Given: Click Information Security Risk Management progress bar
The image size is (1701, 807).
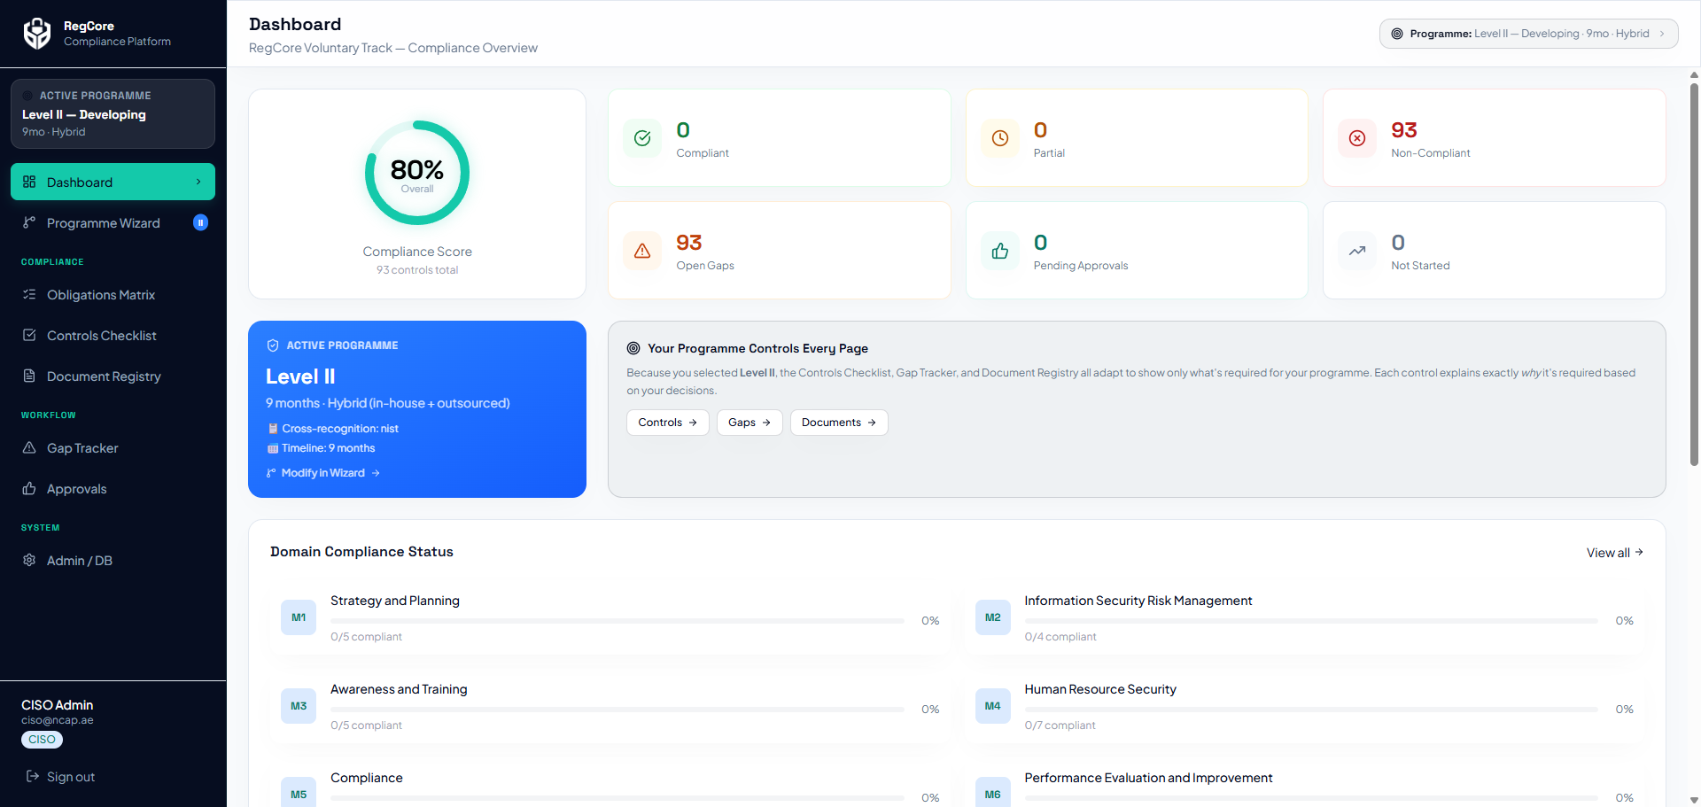Looking at the screenshot, I should [x=1311, y=621].
